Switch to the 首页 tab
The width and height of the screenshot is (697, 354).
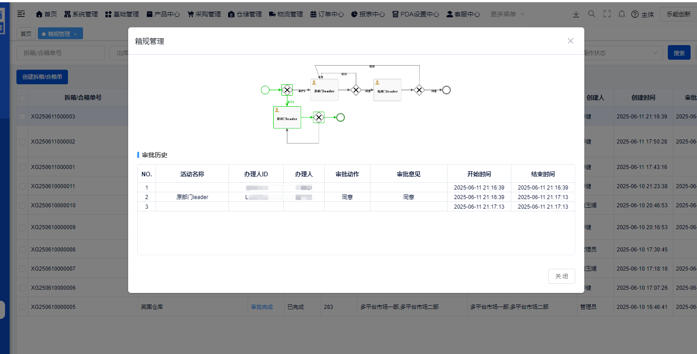[26, 33]
